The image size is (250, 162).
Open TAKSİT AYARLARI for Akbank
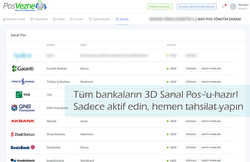point(211,121)
